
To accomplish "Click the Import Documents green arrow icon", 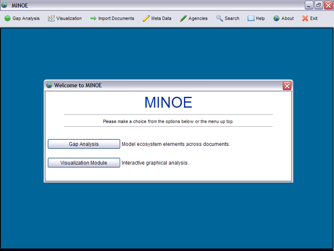I will 93,18.
